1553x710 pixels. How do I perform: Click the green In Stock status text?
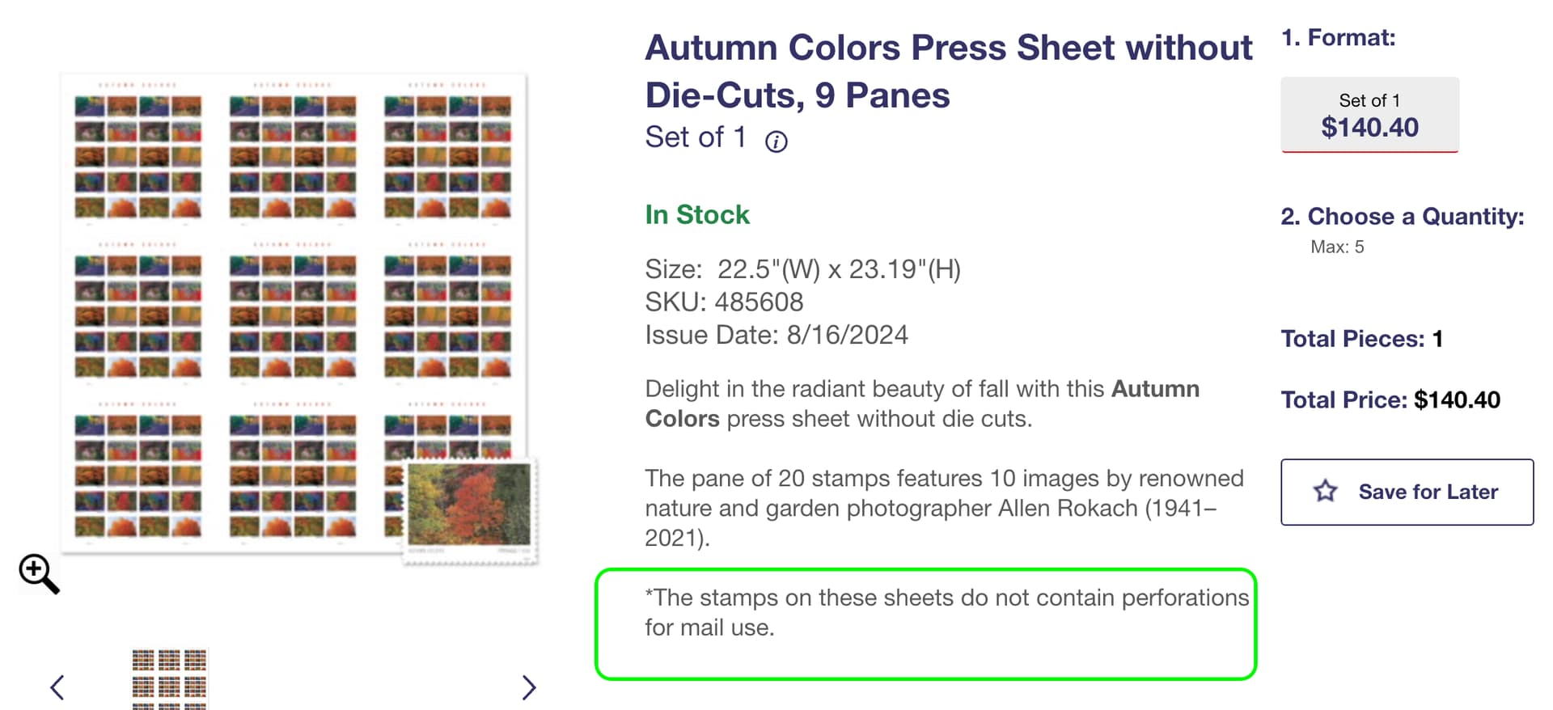tap(696, 215)
